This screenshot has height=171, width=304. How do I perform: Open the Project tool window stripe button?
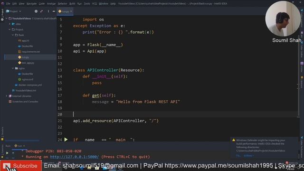tap(2, 15)
